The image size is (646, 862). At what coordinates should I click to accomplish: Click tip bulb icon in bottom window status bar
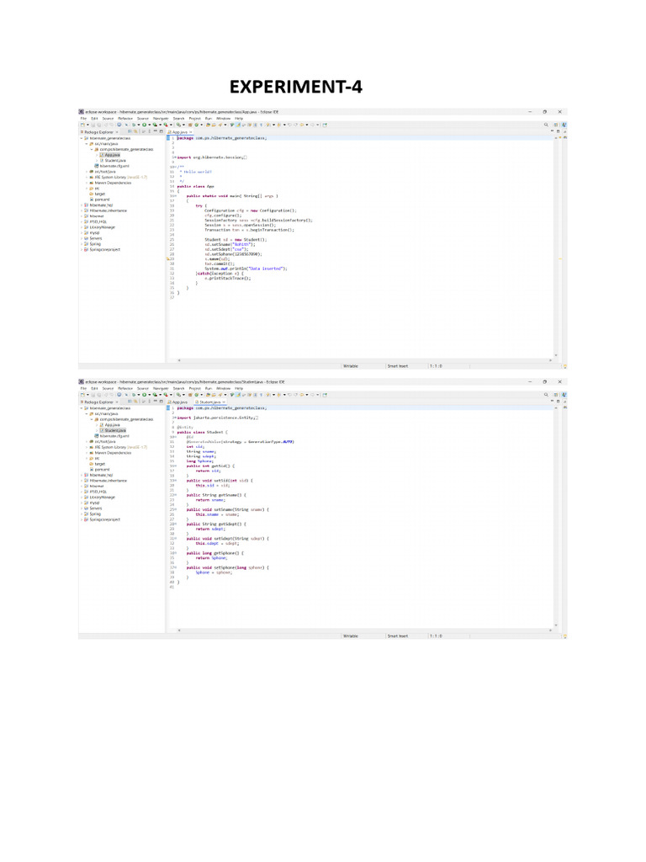click(x=564, y=636)
